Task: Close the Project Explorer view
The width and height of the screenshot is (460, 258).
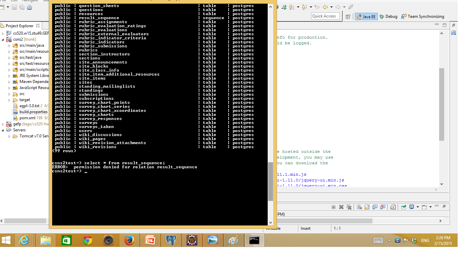Action: coord(38,26)
